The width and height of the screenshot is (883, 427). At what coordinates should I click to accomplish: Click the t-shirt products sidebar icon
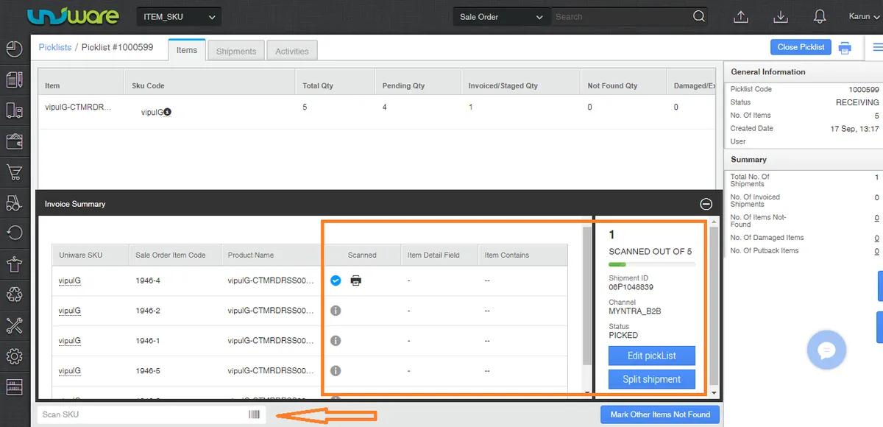point(14,264)
